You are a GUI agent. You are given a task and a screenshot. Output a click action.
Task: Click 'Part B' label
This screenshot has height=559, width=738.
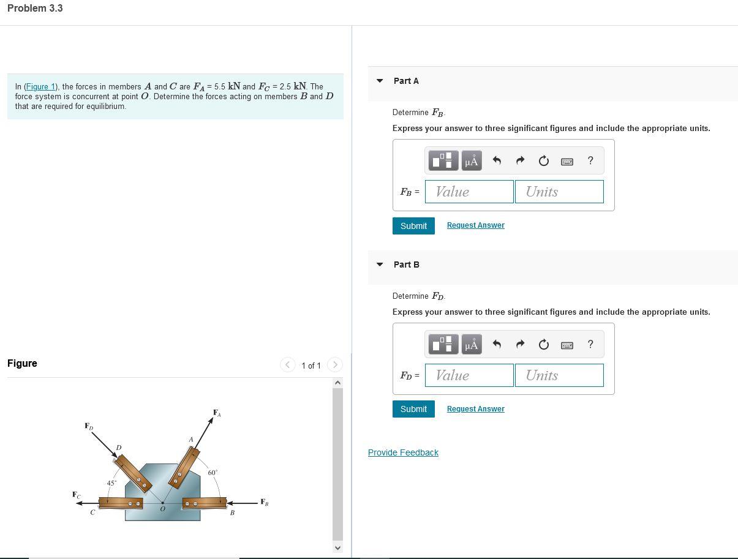click(407, 264)
